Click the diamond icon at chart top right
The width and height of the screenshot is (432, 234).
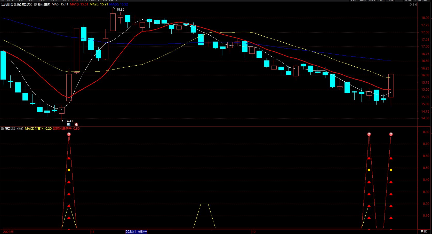pyautogui.click(x=410, y=5)
